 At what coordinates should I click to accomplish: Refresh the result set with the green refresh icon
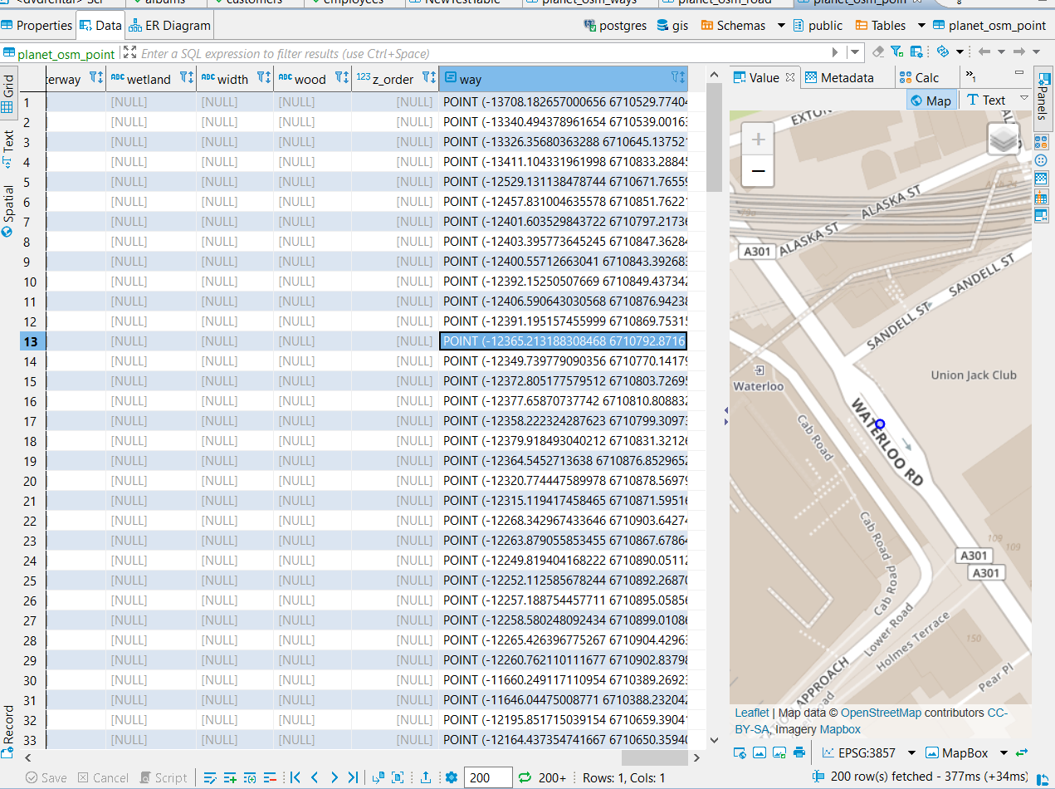click(x=523, y=777)
